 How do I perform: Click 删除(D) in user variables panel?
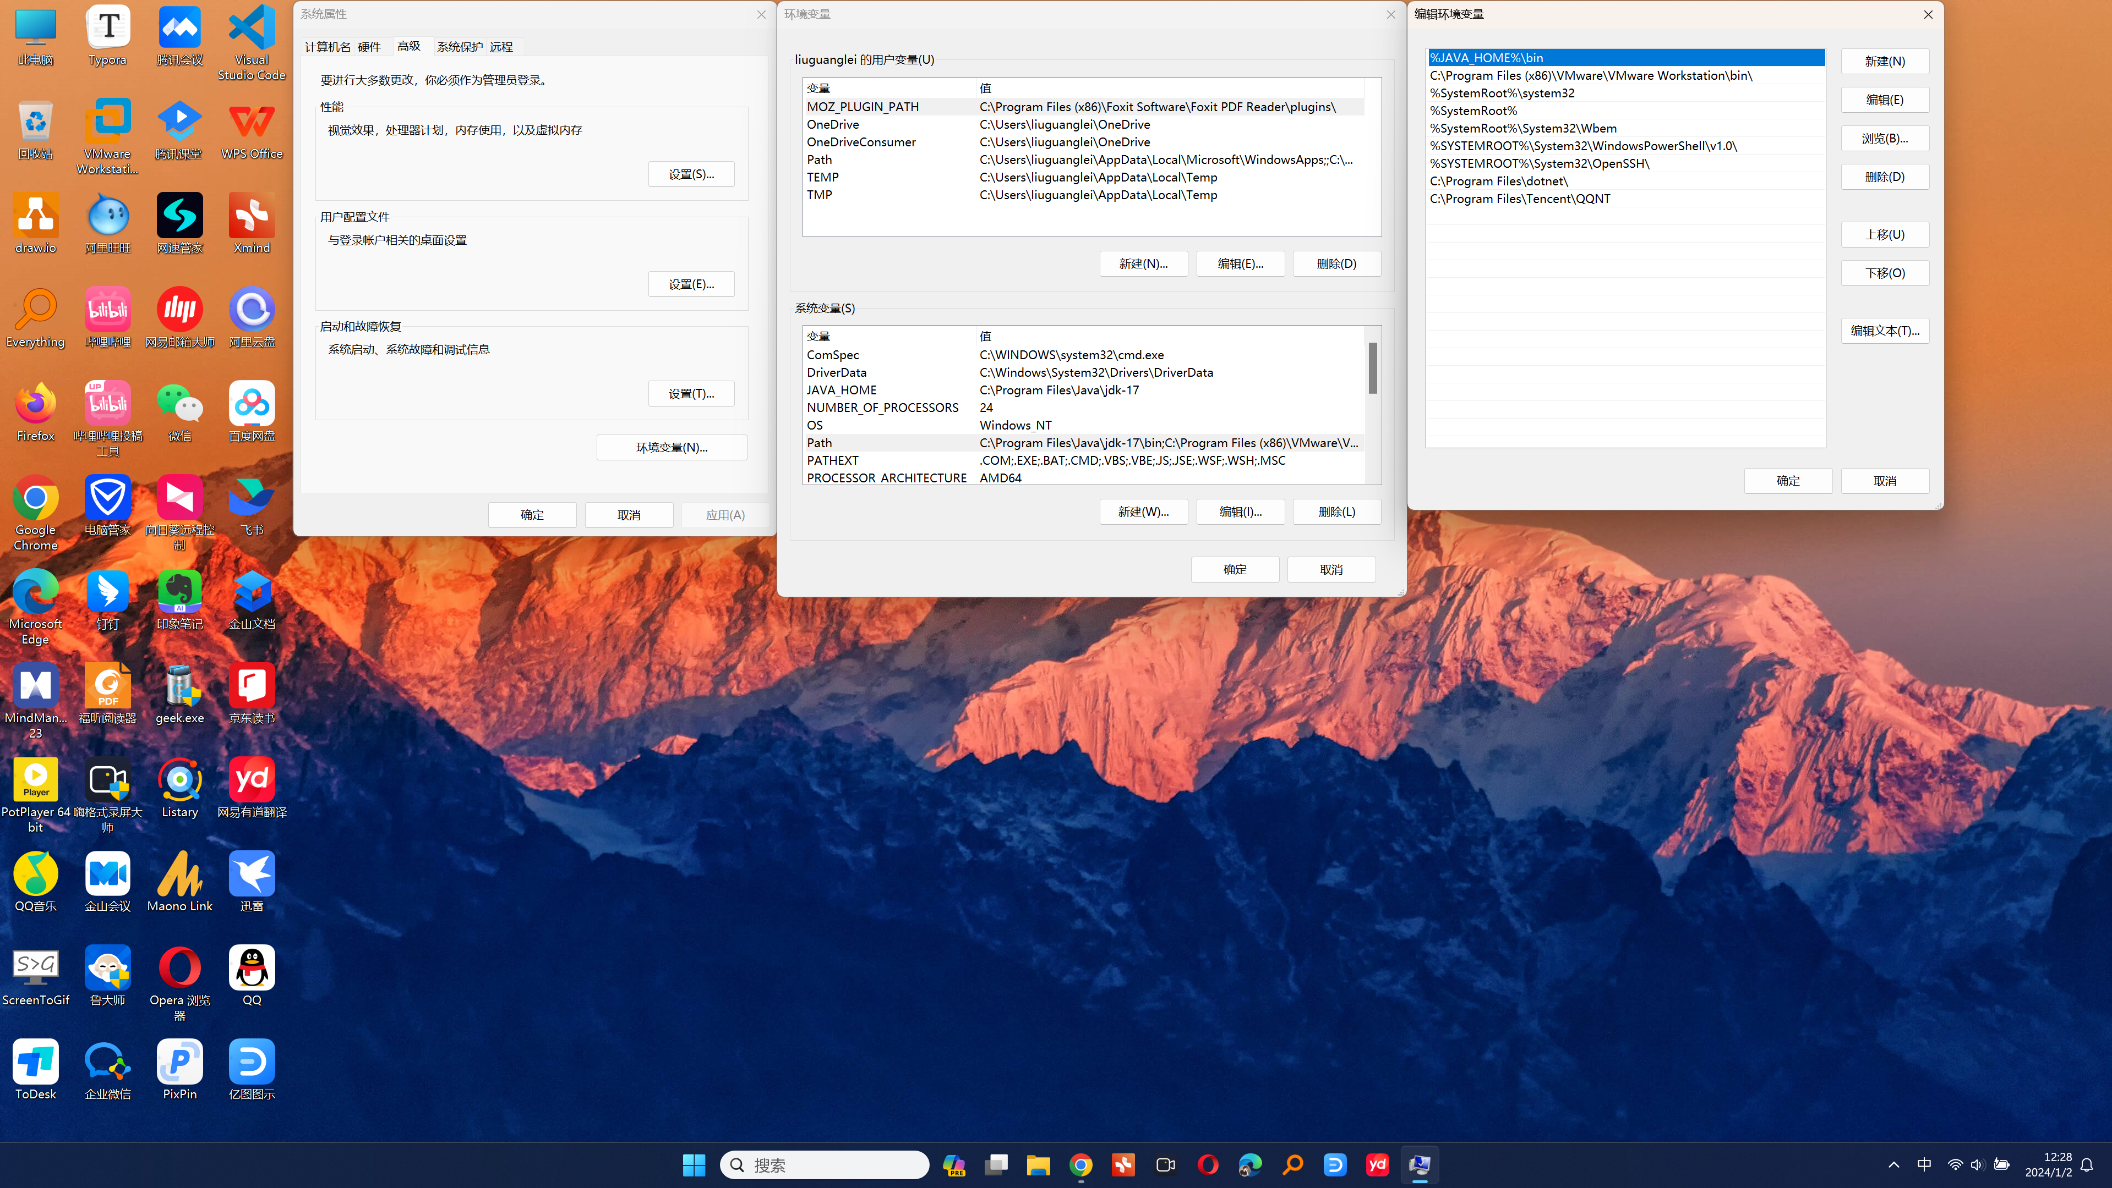(x=1336, y=262)
